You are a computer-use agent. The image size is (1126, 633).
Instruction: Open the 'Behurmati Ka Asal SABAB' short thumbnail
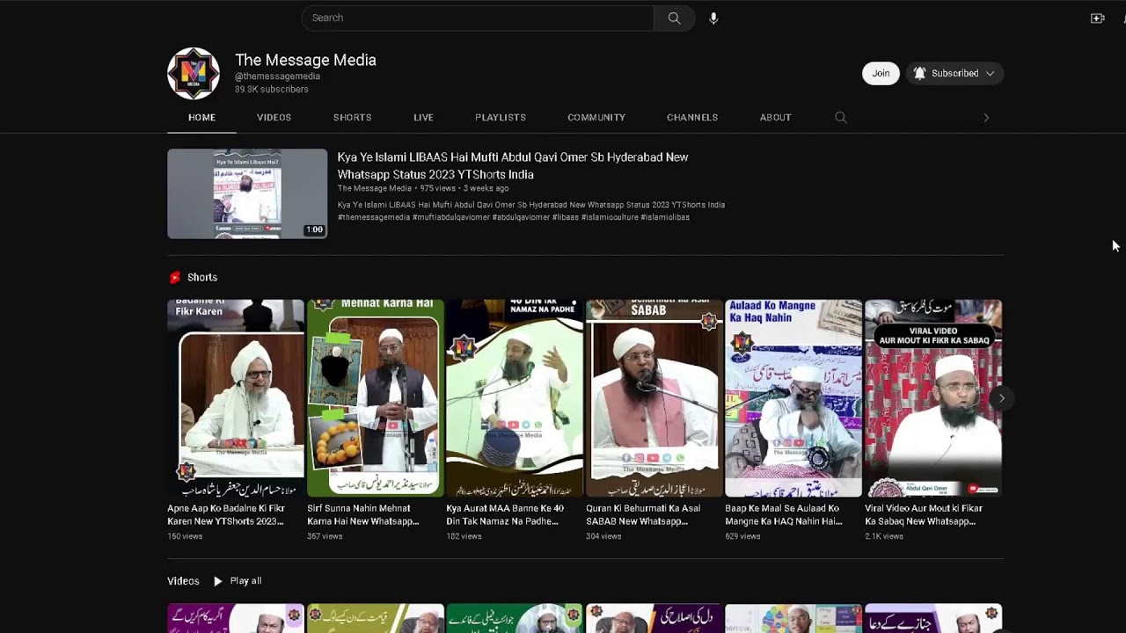(x=654, y=398)
